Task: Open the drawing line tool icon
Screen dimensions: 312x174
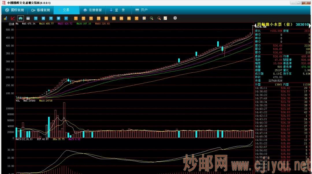Action: [x=166, y=18]
